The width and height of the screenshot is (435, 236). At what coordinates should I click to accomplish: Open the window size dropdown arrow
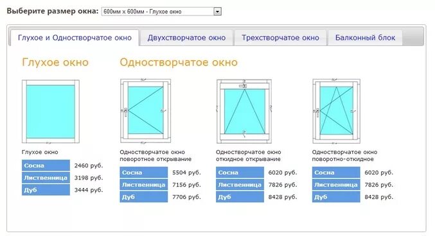click(217, 12)
